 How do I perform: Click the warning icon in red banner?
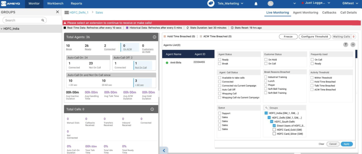point(65,23)
